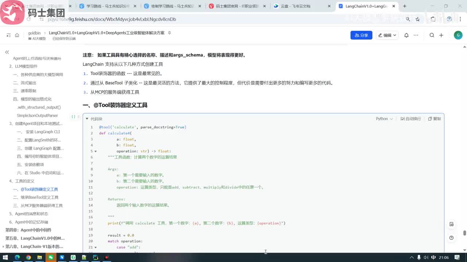Open WeChat from taskbar
467x262 pixels.
(x=51, y=258)
